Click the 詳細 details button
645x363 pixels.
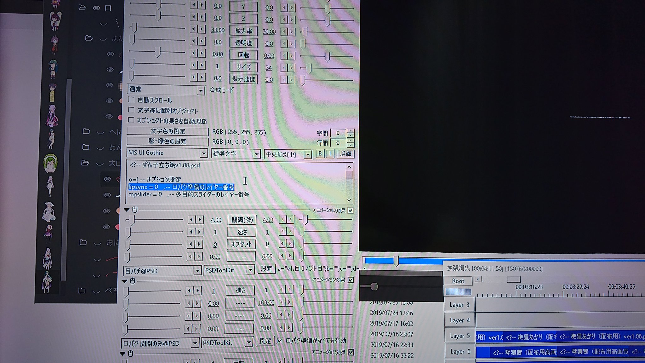[x=345, y=154]
